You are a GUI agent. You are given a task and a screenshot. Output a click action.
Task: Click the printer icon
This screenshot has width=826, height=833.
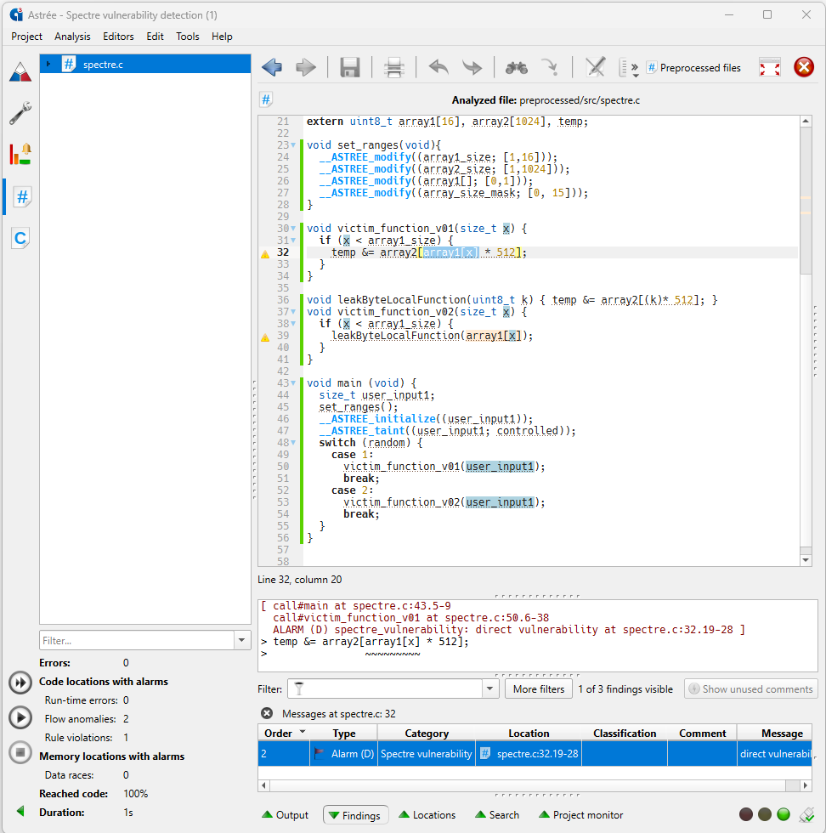[x=393, y=68]
